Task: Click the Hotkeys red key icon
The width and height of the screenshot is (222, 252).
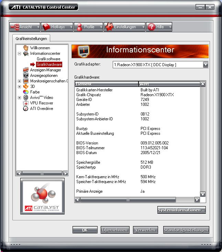Action: (x=46, y=27)
